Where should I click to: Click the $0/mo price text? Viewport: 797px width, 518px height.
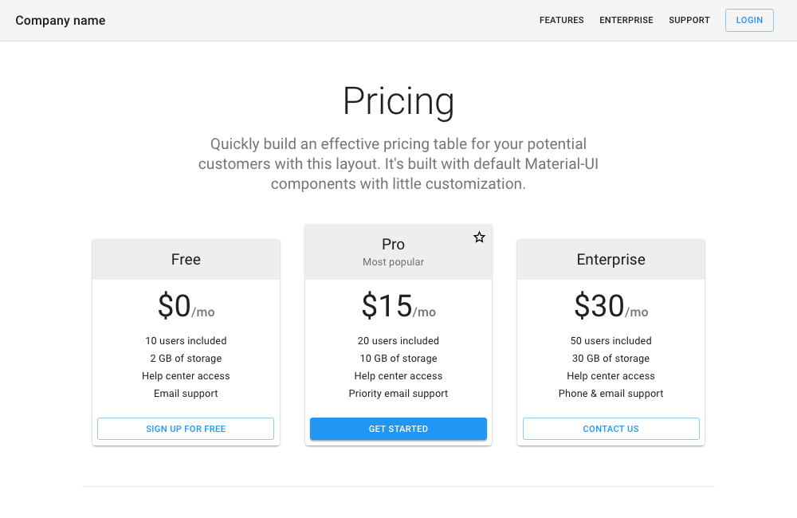click(x=186, y=307)
